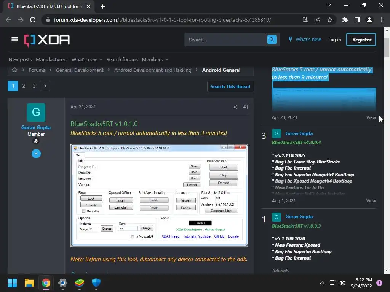Viewport: 390px width, 292px height.
Task: Click Gorav Gupta username in post sidebar
Action: pos(36,127)
